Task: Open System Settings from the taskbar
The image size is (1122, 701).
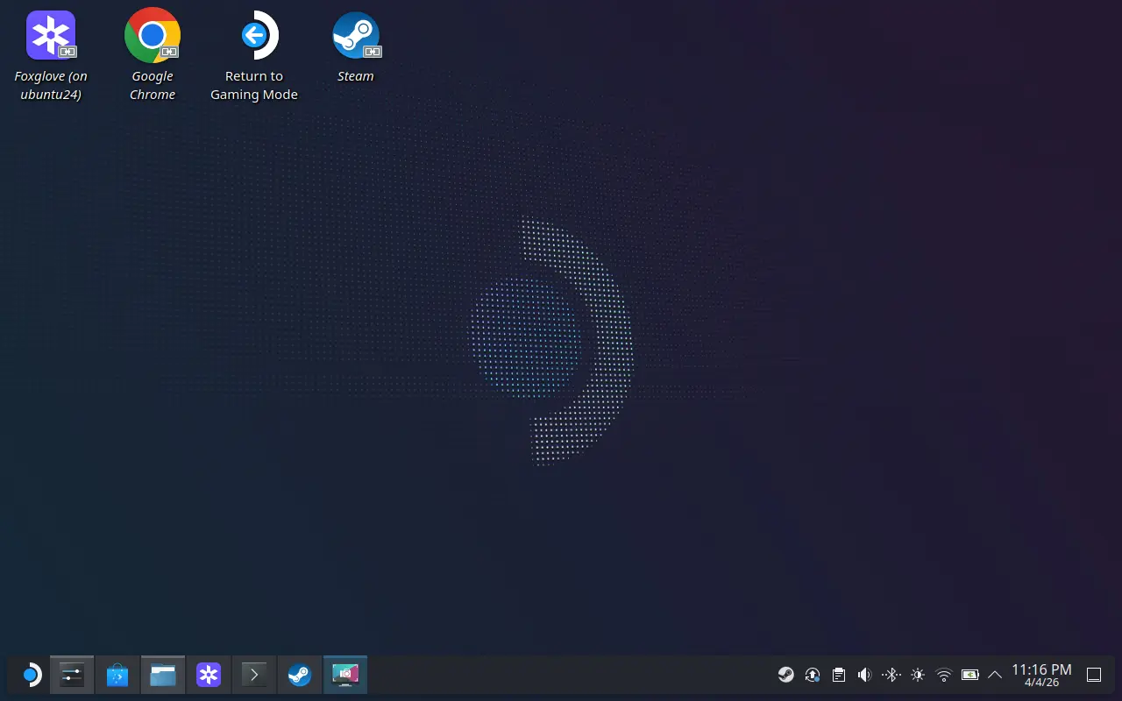Action: click(x=71, y=675)
